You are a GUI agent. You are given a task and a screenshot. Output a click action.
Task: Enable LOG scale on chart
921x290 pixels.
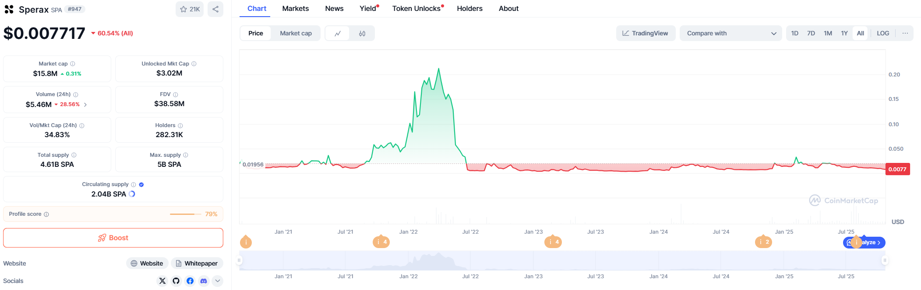[883, 34]
